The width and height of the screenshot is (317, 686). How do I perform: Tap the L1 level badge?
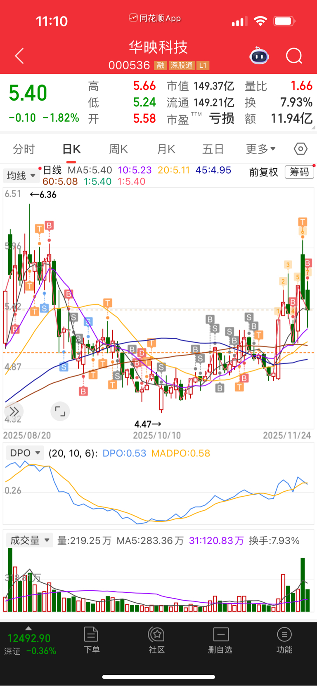click(203, 66)
